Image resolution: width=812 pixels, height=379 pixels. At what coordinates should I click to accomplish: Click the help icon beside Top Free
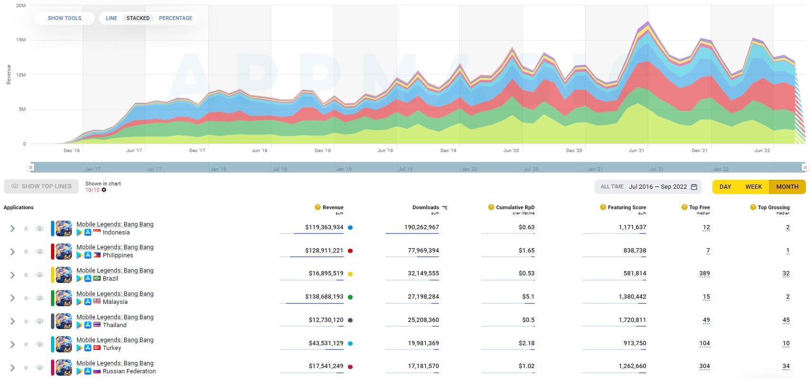684,207
